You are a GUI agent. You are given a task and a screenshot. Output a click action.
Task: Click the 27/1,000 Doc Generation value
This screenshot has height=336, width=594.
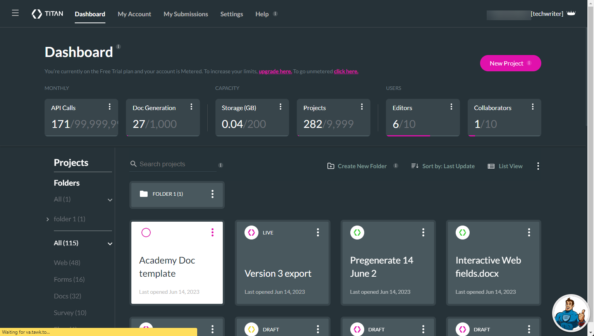pyautogui.click(x=155, y=124)
